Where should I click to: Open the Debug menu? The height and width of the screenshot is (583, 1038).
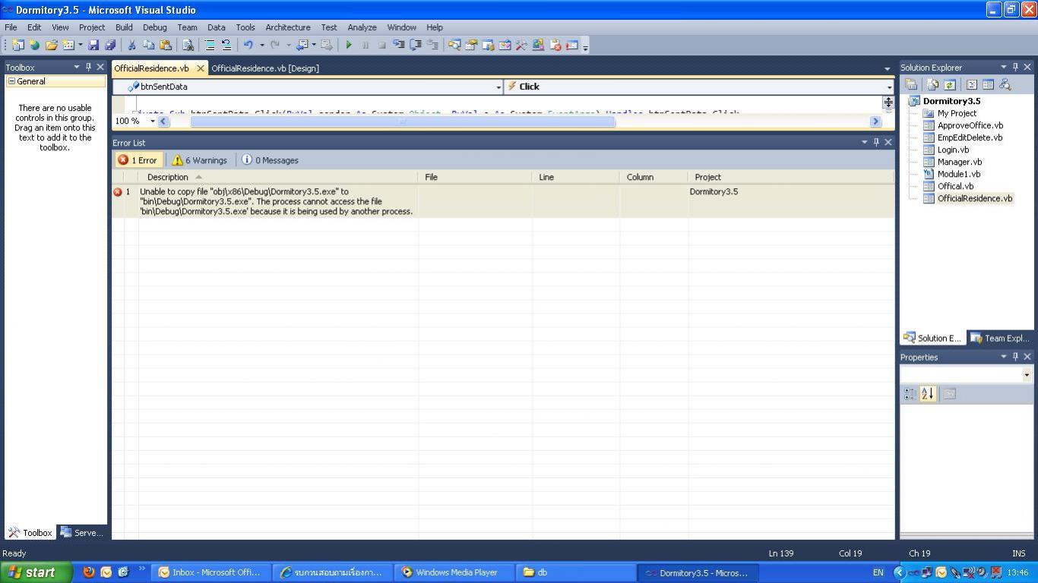[x=155, y=27]
